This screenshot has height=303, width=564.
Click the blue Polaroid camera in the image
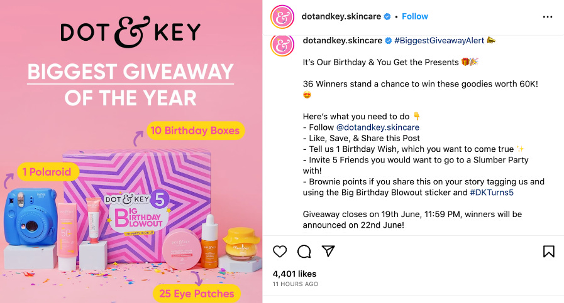point(30,217)
